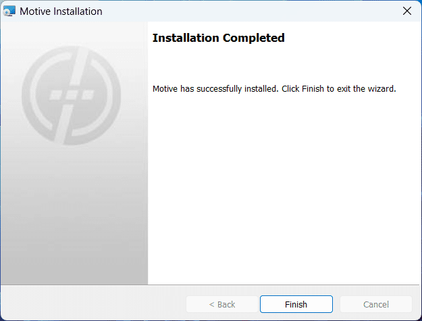This screenshot has width=422, height=321.
Task: Click the blank white content area
Action: [283, 188]
